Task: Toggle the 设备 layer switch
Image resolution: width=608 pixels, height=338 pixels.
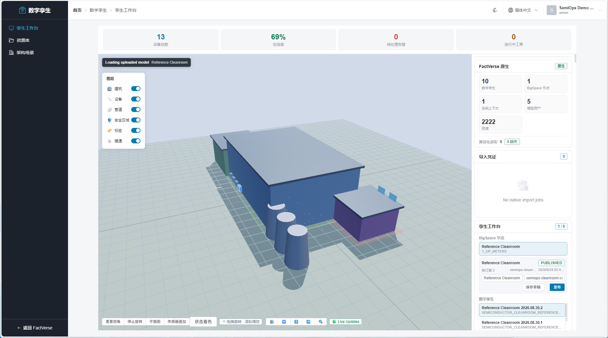Action: [x=136, y=99]
